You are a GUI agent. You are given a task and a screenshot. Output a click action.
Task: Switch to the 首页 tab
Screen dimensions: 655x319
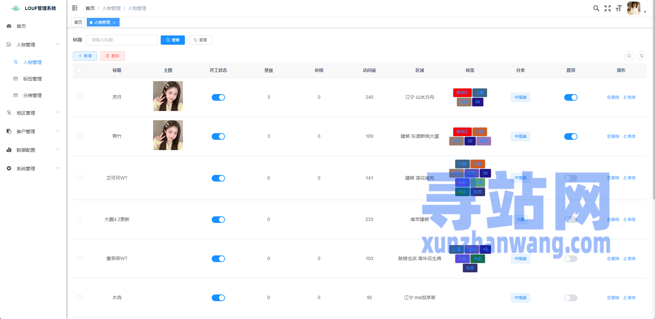[78, 23]
